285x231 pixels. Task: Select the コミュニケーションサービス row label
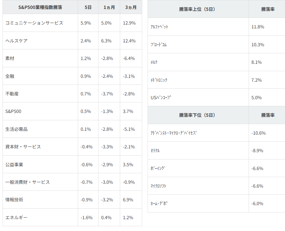coord(34,23)
